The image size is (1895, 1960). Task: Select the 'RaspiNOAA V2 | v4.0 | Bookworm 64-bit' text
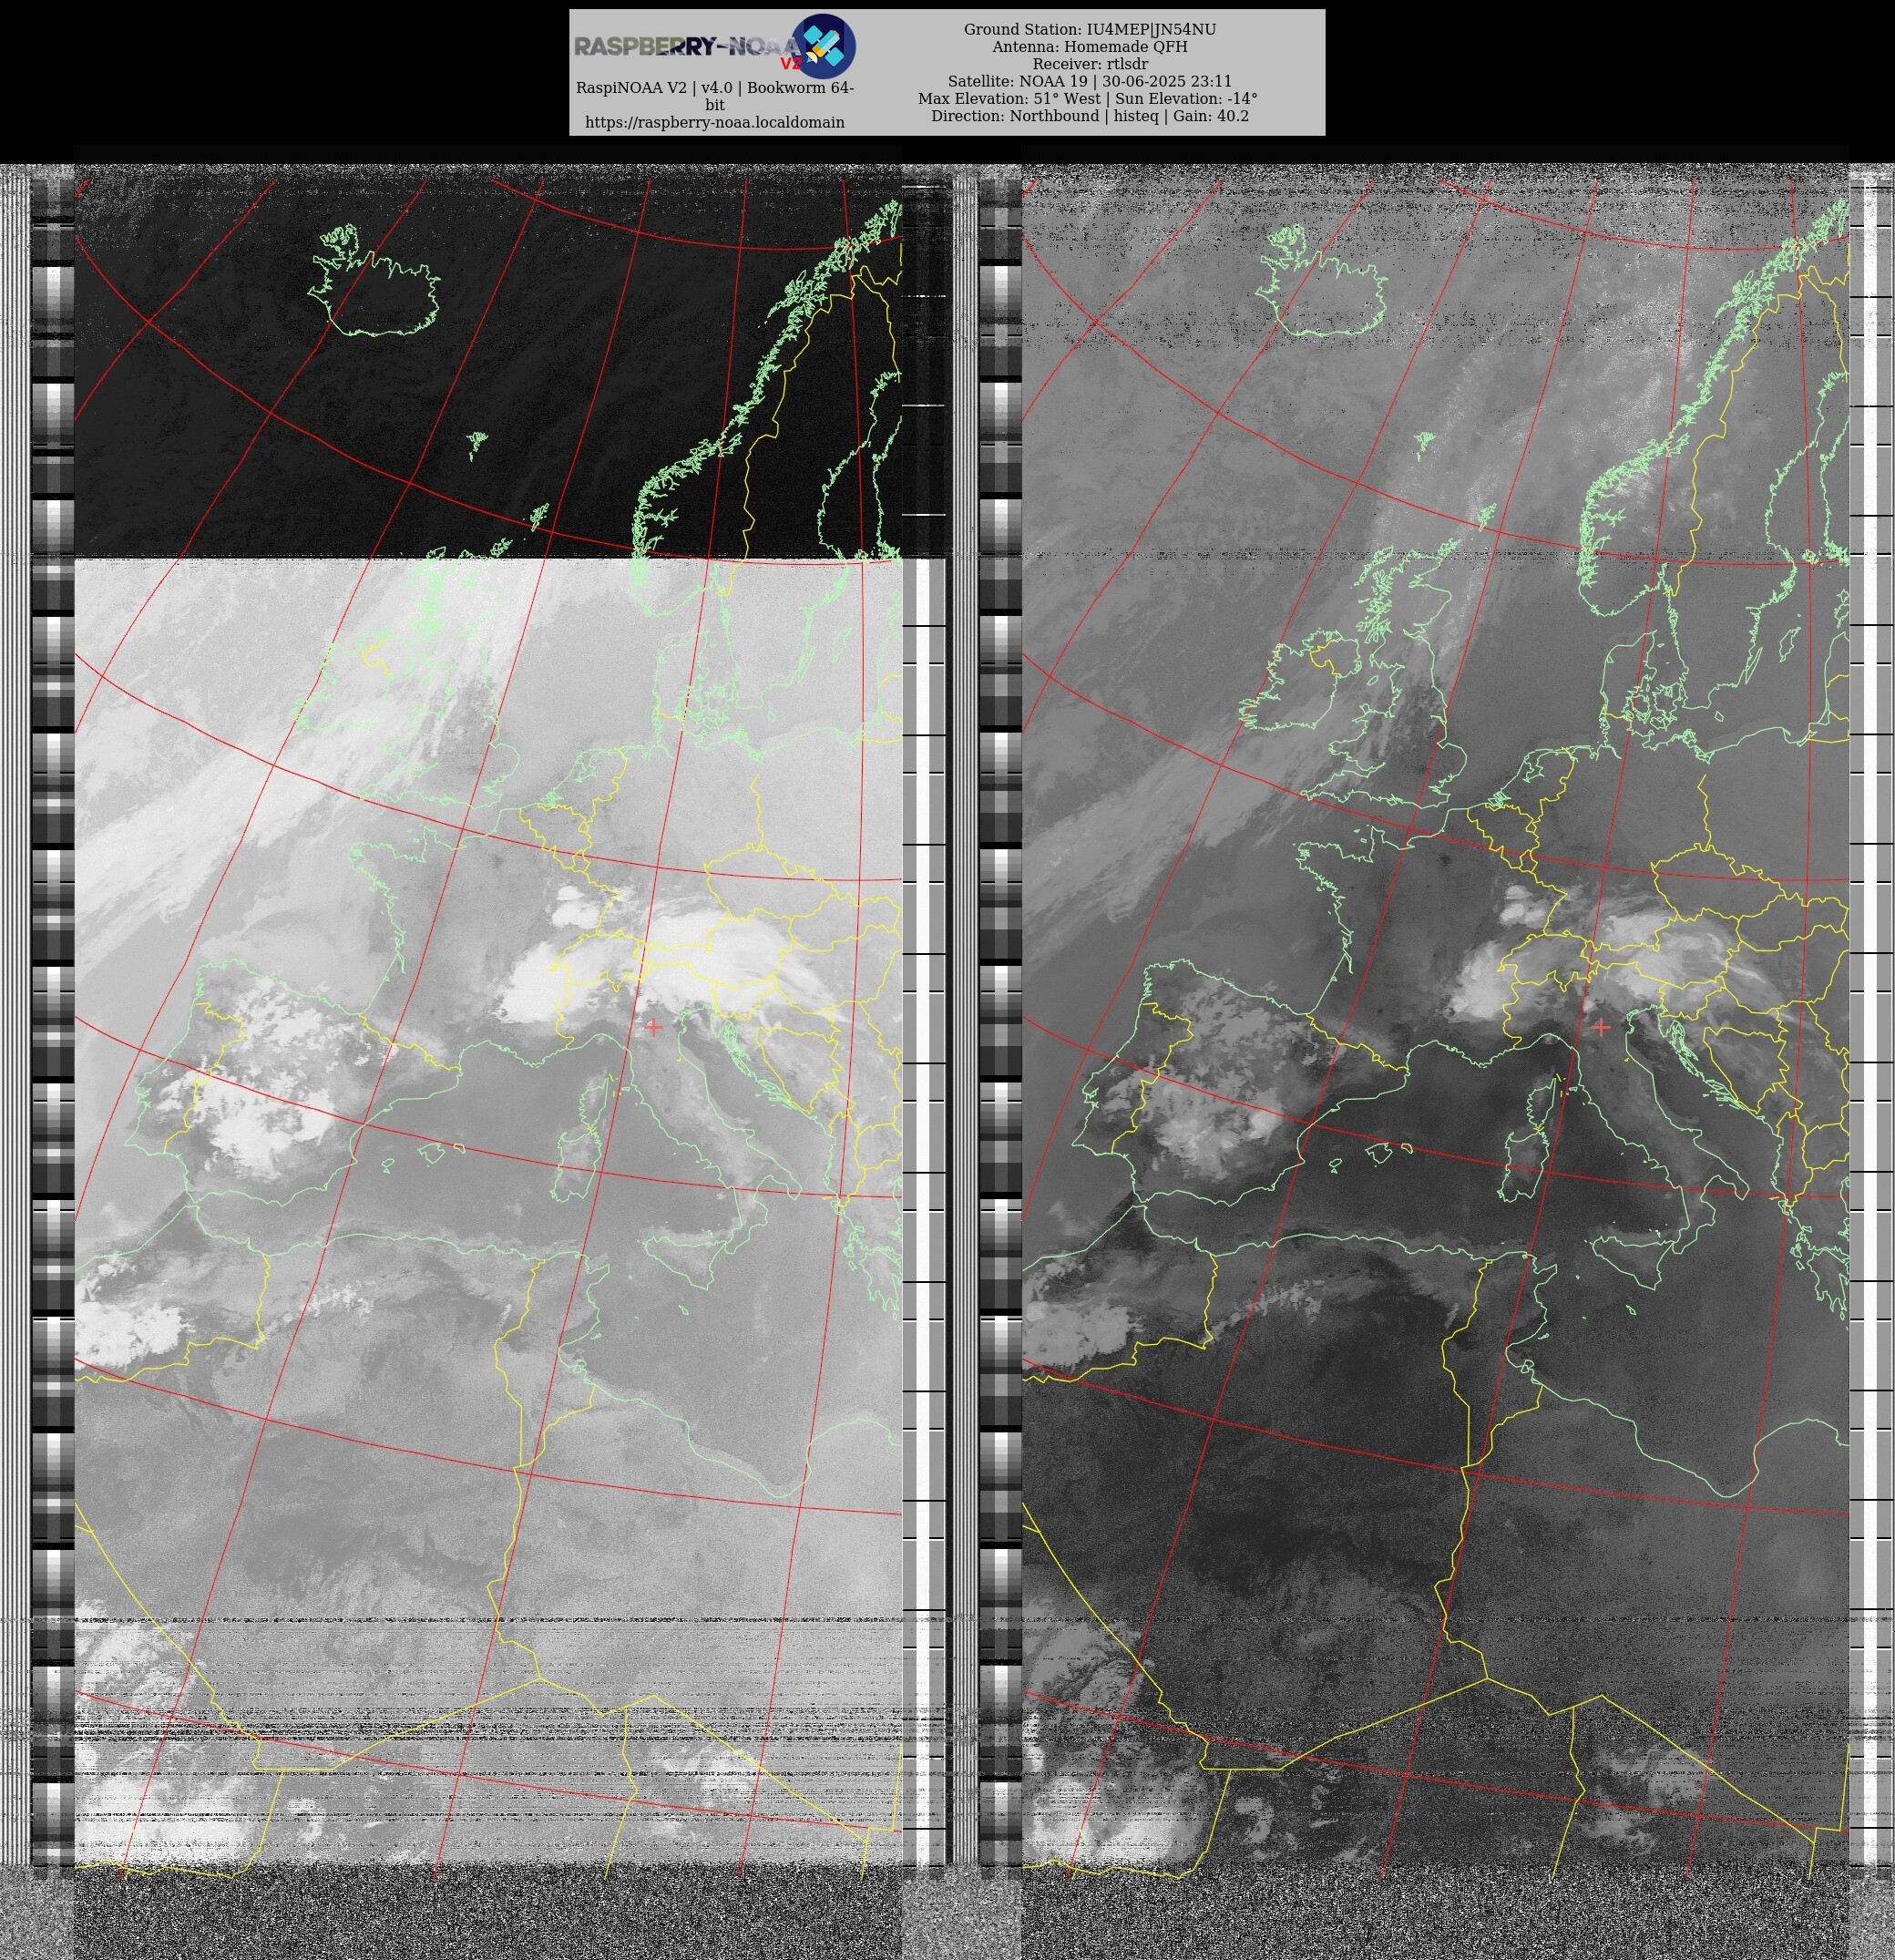click(714, 96)
